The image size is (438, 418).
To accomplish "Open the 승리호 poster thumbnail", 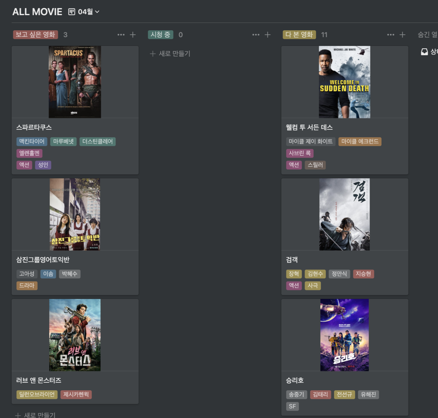I will [x=344, y=335].
